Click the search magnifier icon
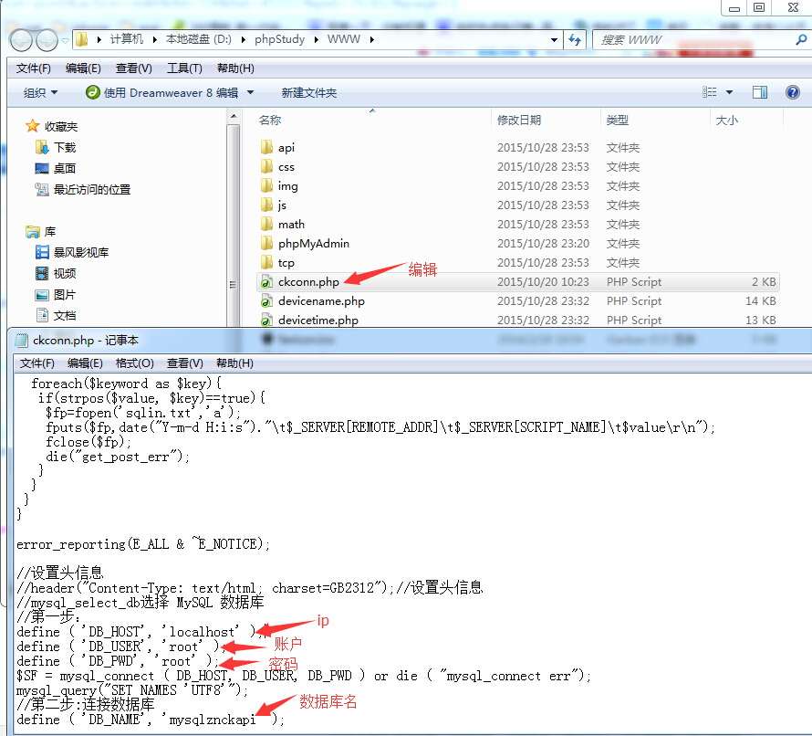This screenshot has width=812, height=736. [x=801, y=39]
